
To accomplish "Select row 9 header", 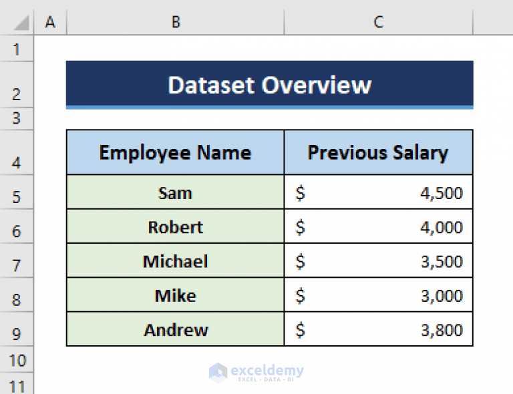I will 17,329.
